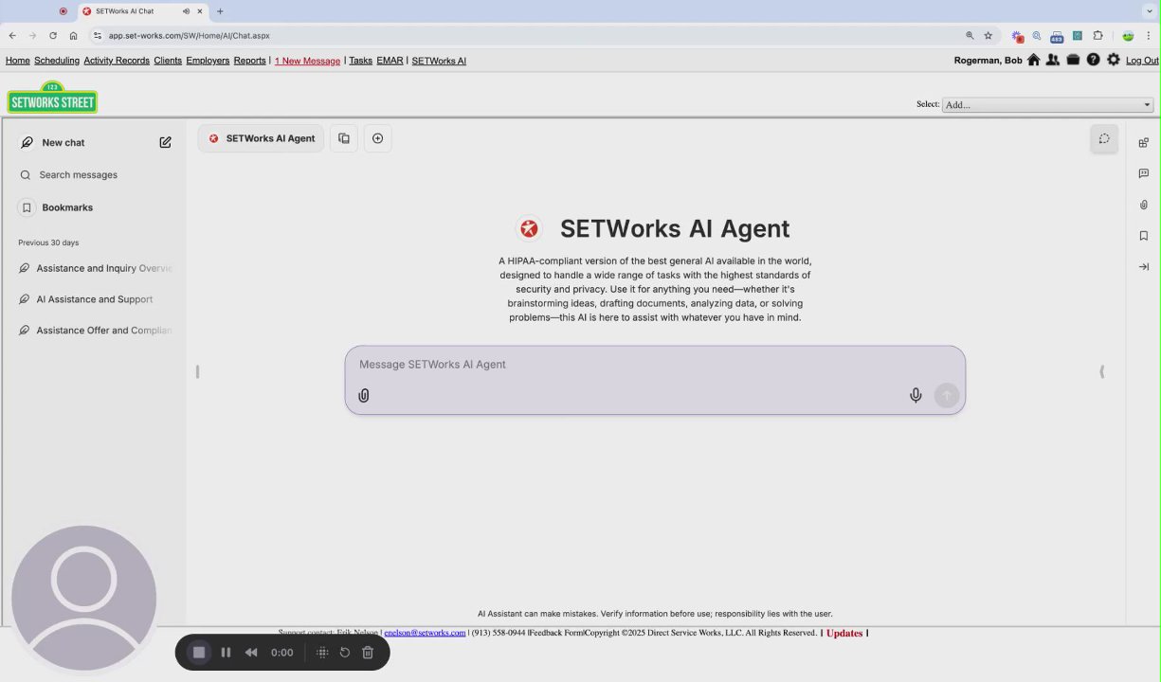Click the new chat compose pencil icon
Viewport: 1161px width, 682px height.
tap(166, 142)
